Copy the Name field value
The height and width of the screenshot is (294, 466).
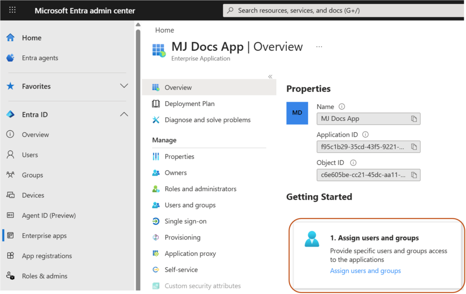[414, 119]
